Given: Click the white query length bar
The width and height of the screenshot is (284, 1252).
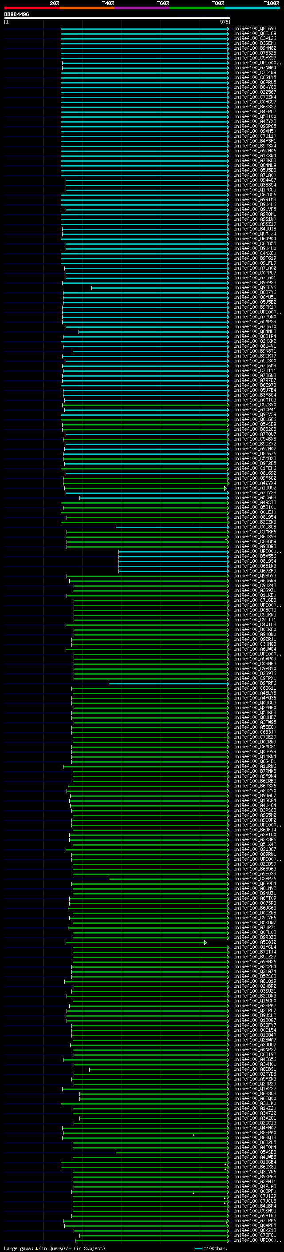Looking at the screenshot, I should [x=117, y=19].
